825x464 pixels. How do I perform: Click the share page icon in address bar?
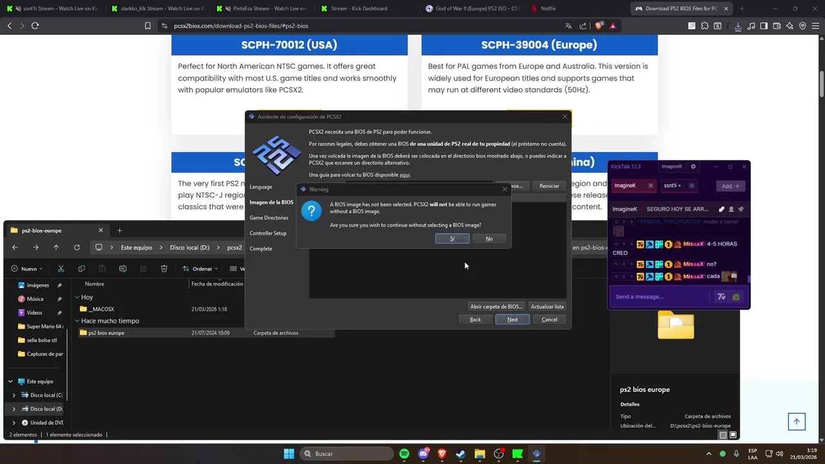583,26
